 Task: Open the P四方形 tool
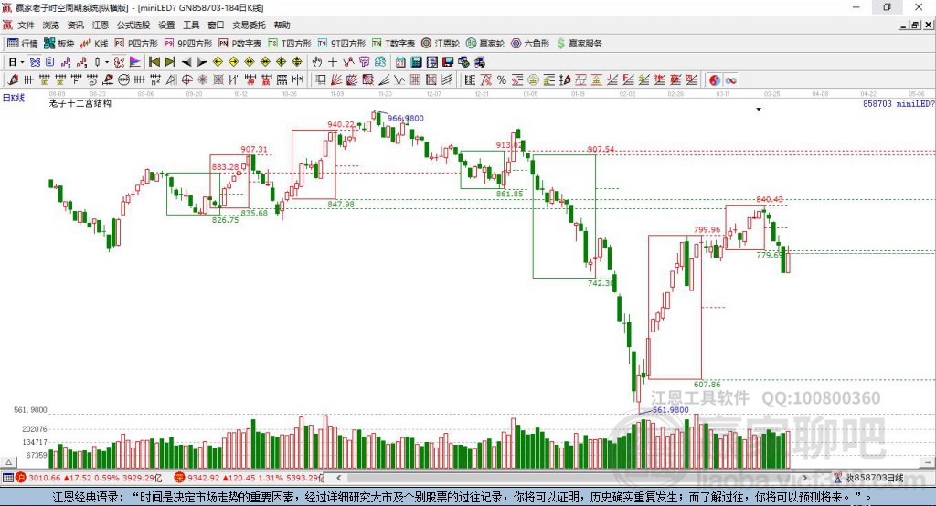[x=136, y=44]
